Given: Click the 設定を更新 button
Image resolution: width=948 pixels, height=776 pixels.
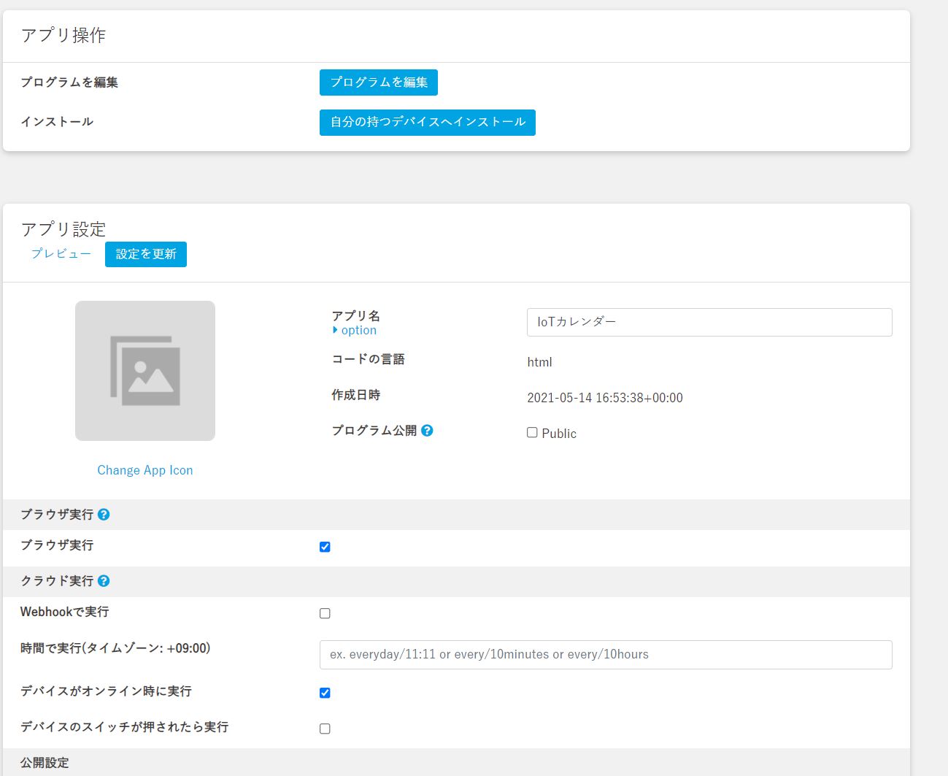Looking at the screenshot, I should (x=146, y=254).
